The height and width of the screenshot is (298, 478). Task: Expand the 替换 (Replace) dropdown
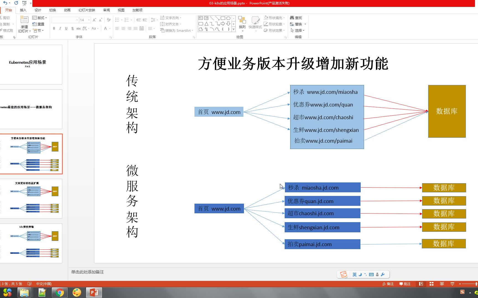click(305, 24)
